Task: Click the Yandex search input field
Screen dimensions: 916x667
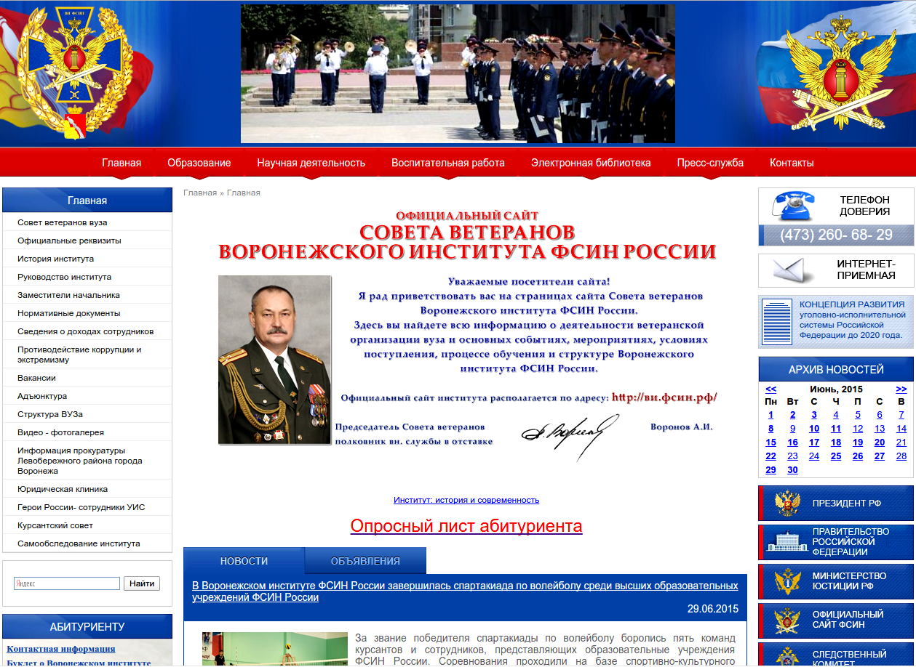Action: click(x=66, y=583)
